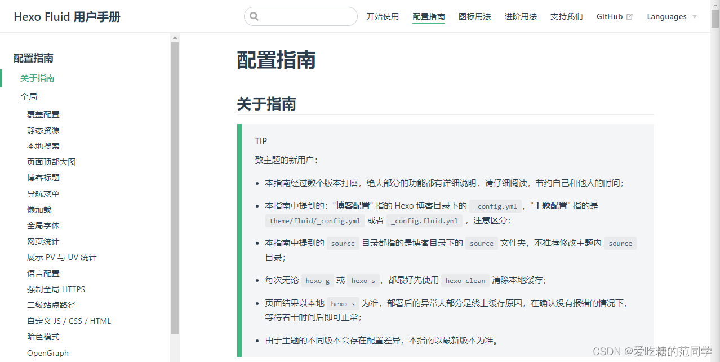Screen dimensions: 720x362
Task: Click the 配置指南 page title
Action: tap(276, 60)
